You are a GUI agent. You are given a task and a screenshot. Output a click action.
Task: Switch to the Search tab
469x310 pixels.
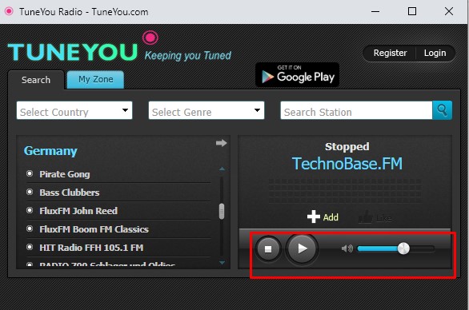(36, 80)
